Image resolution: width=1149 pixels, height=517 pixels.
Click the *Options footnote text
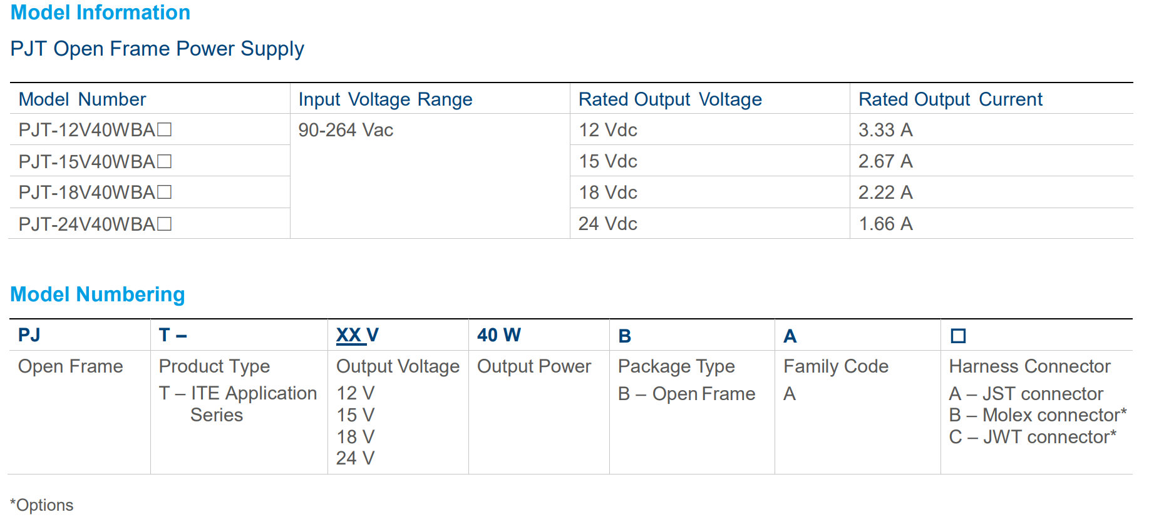click(x=42, y=505)
